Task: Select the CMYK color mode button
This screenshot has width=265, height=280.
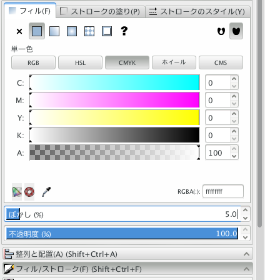Action: pyautogui.click(x=127, y=62)
